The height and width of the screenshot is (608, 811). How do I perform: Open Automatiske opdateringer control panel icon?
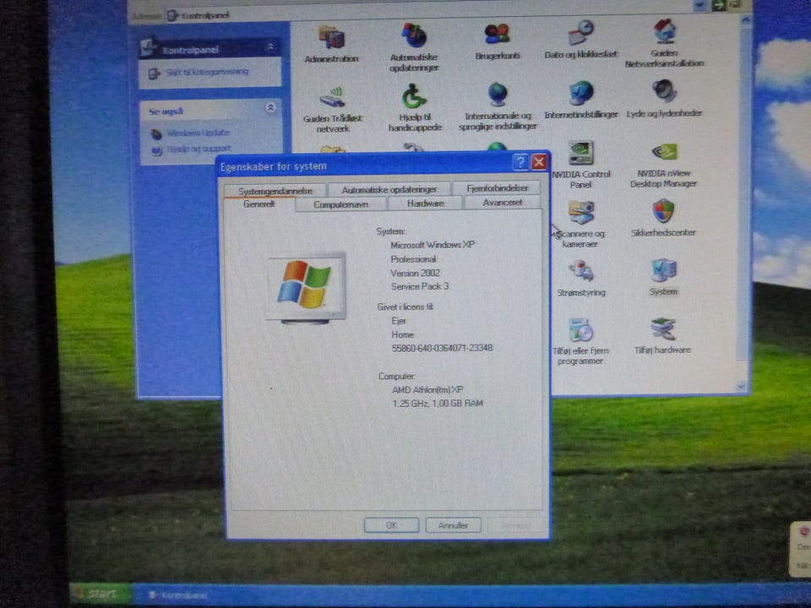(414, 46)
